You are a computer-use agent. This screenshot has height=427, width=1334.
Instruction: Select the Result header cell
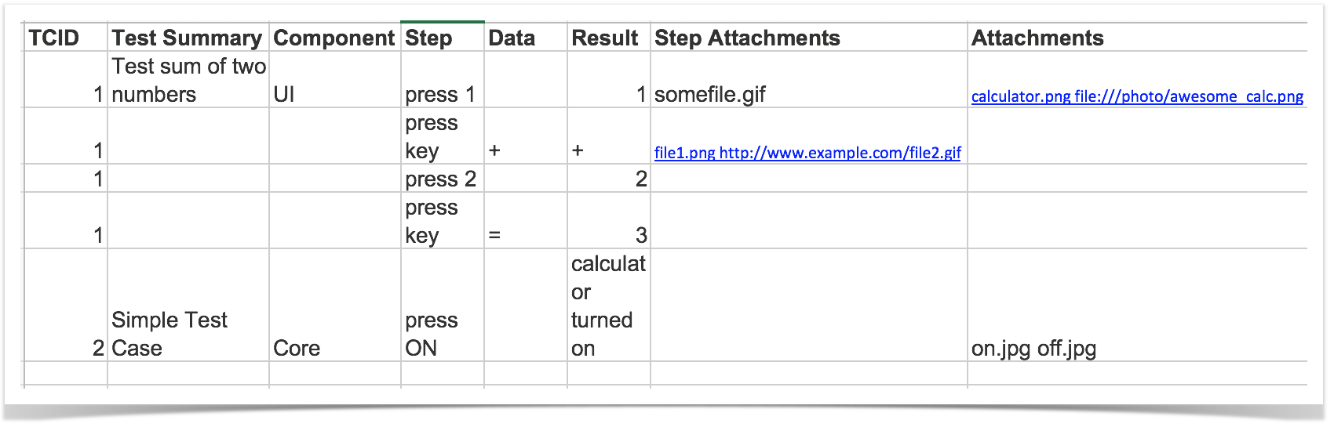[609, 38]
